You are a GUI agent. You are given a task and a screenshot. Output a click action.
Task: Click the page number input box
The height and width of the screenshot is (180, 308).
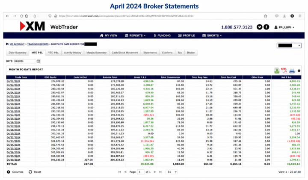tap(140, 172)
